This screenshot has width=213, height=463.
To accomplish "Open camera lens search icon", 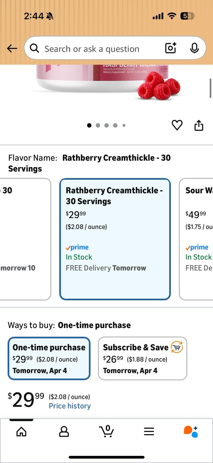I will click(x=171, y=48).
